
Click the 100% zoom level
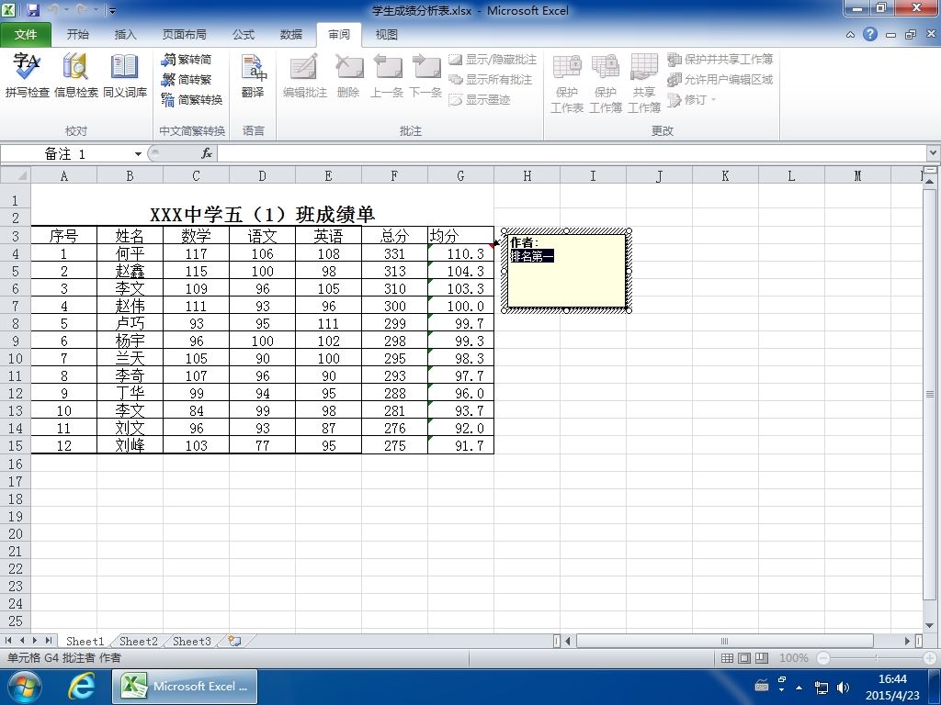tap(793, 658)
